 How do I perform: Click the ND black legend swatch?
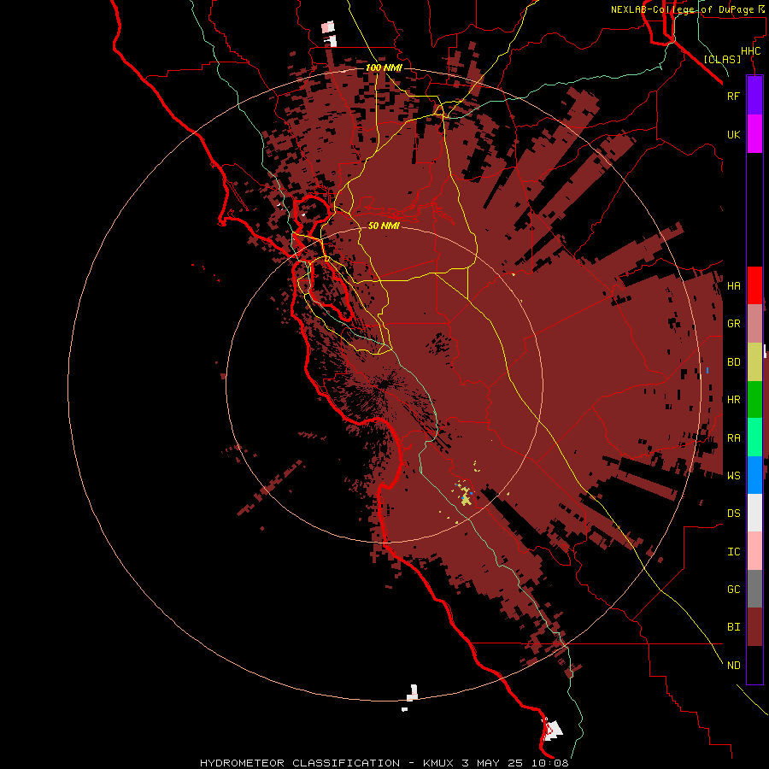click(x=754, y=665)
